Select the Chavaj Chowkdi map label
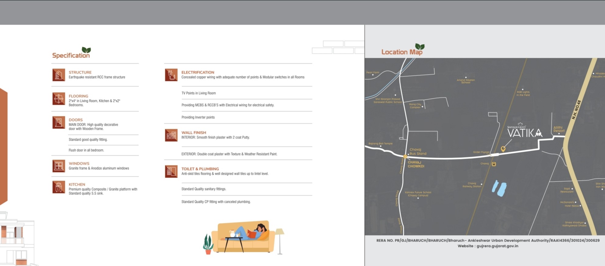605x266 pixels. tap(416, 164)
